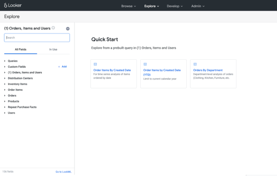This screenshot has height=176, width=277.
Task: Expand the Products arrow
Action: [5, 101]
